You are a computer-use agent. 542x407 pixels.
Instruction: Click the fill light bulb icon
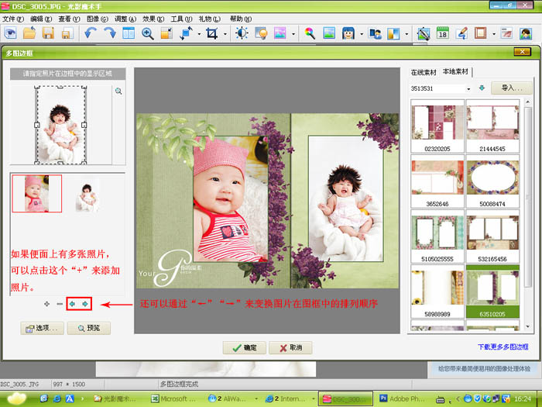pos(261,33)
